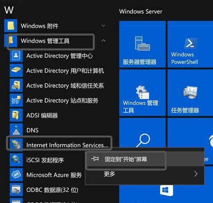The height and width of the screenshot is (203, 213).
Task: Open the Windows 管理工具 tile
Action: [x=142, y=93]
